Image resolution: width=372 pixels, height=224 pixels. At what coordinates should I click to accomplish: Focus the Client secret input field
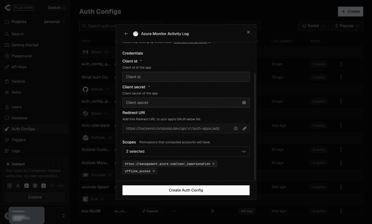(186, 102)
